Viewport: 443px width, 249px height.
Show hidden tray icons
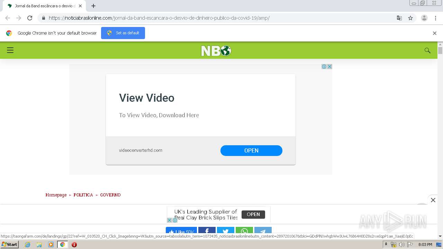[386, 245]
